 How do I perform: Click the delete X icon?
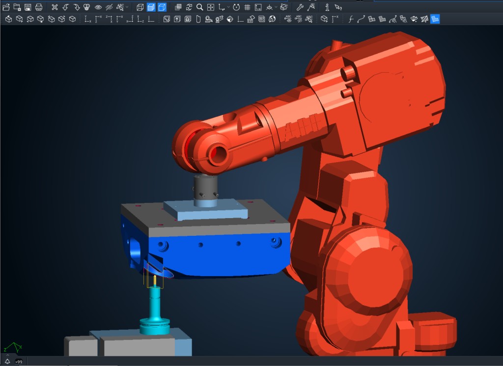(55, 7)
